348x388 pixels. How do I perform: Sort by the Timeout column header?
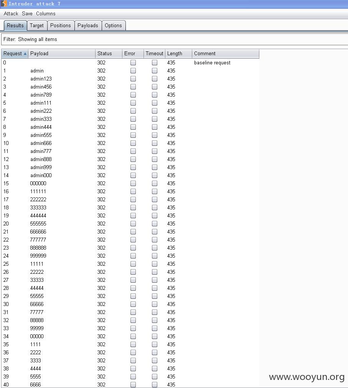(x=154, y=53)
